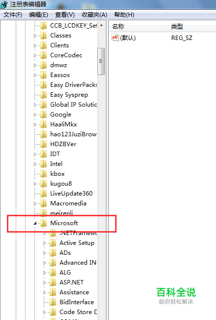Click the 类型 column header
This screenshot has width=216, height=320.
coord(192,26)
